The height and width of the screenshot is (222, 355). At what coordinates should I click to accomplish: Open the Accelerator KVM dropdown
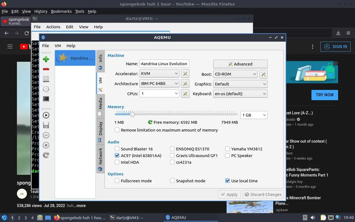tap(159, 74)
